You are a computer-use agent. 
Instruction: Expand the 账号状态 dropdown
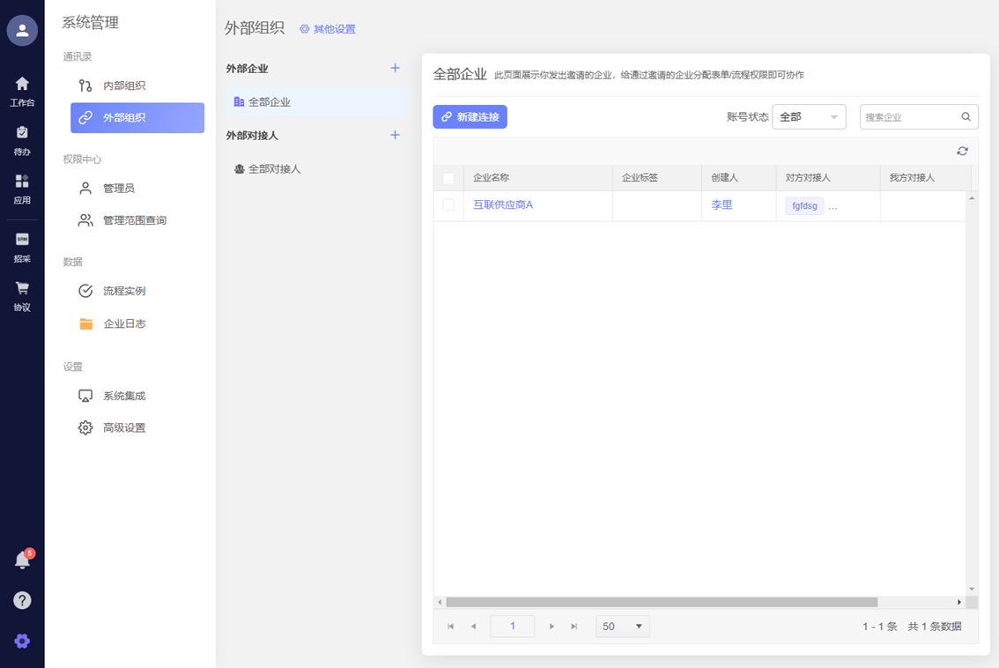pyautogui.click(x=809, y=117)
